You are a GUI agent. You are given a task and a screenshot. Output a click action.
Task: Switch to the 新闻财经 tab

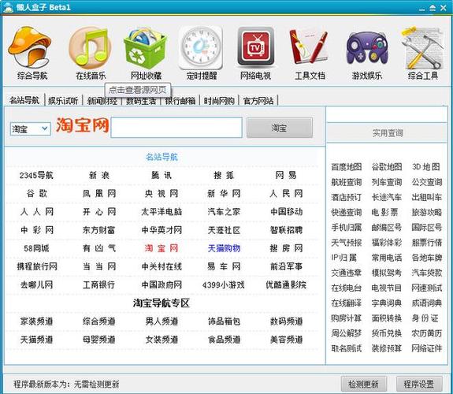(x=102, y=101)
